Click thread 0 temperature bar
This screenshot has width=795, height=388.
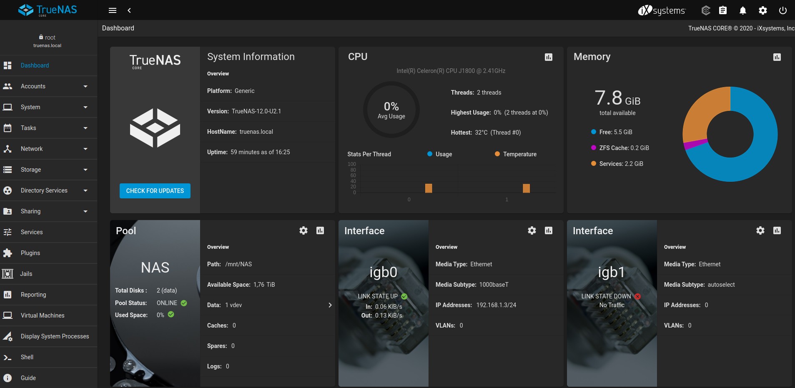coord(429,188)
